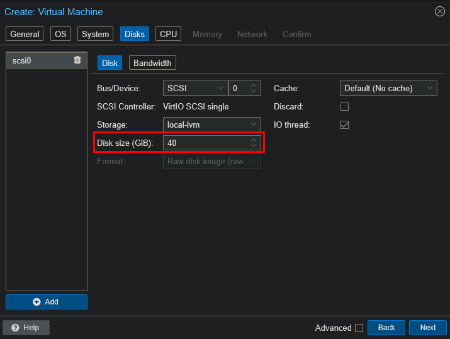The image size is (450, 339).
Task: Open the Cache mode dropdown
Action: pos(388,89)
